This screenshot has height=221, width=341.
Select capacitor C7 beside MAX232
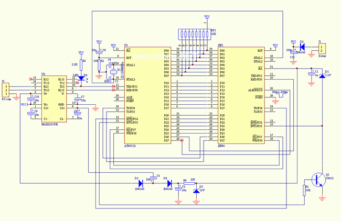point(77,100)
